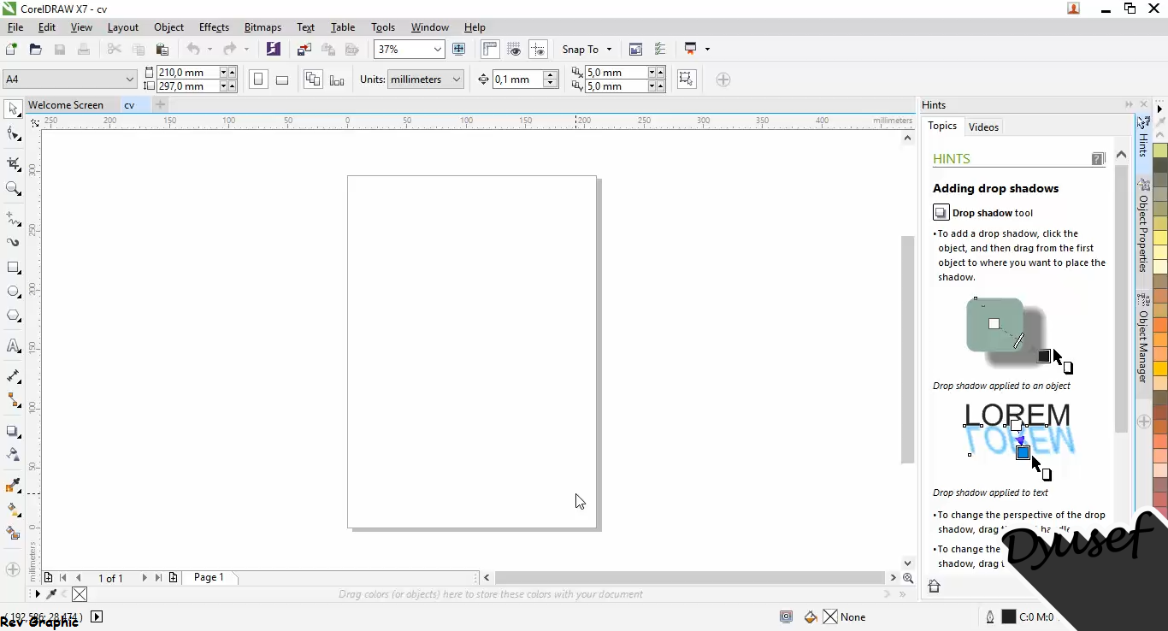Viewport: 1168px width, 631px height.
Task: Click the Open file icon
Action: pos(35,50)
